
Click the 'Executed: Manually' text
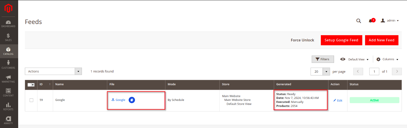pyautogui.click(x=290, y=102)
